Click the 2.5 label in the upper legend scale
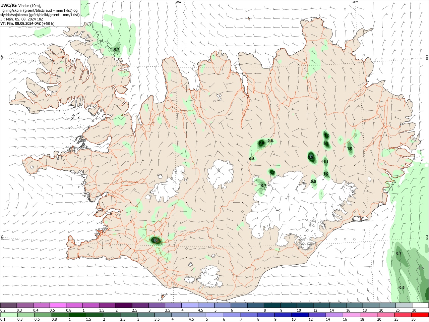 pos(134,310)
